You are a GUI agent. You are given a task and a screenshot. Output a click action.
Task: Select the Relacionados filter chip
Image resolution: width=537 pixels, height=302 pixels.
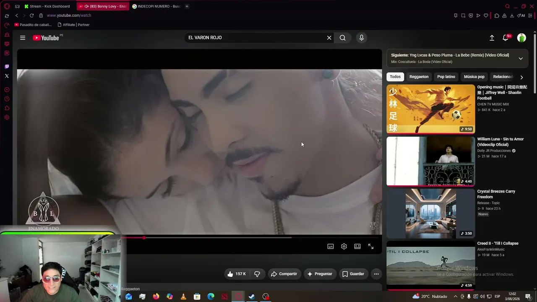tap(503, 77)
